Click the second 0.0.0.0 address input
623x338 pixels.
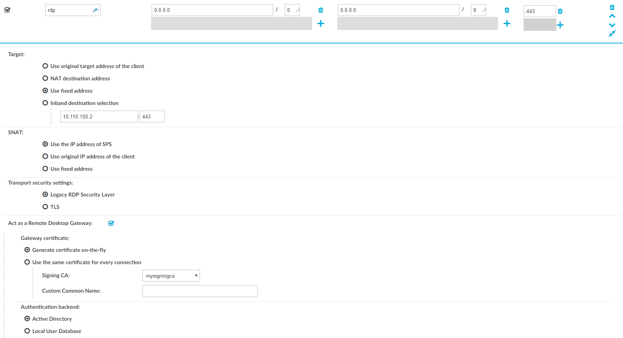(x=399, y=10)
